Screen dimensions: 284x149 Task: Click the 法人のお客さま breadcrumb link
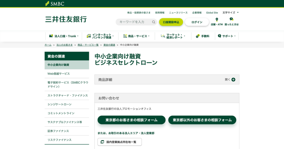coord(64,45)
